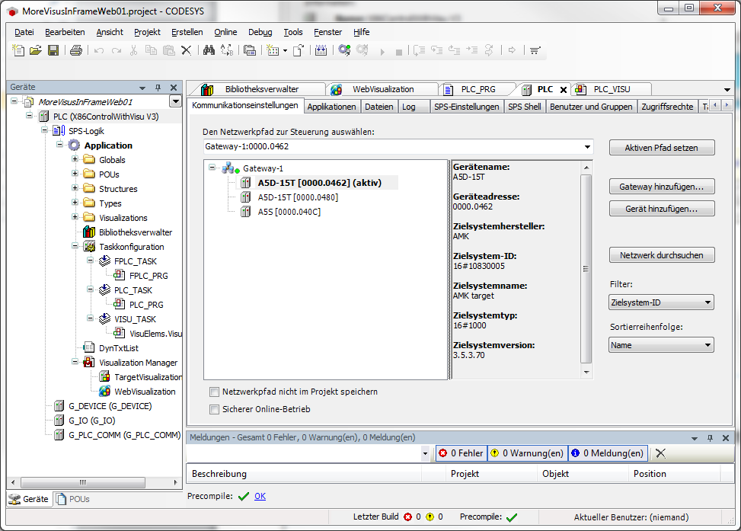This screenshot has height=531, width=741.
Task: Click the Paste clipboard icon
Action: tap(169, 50)
